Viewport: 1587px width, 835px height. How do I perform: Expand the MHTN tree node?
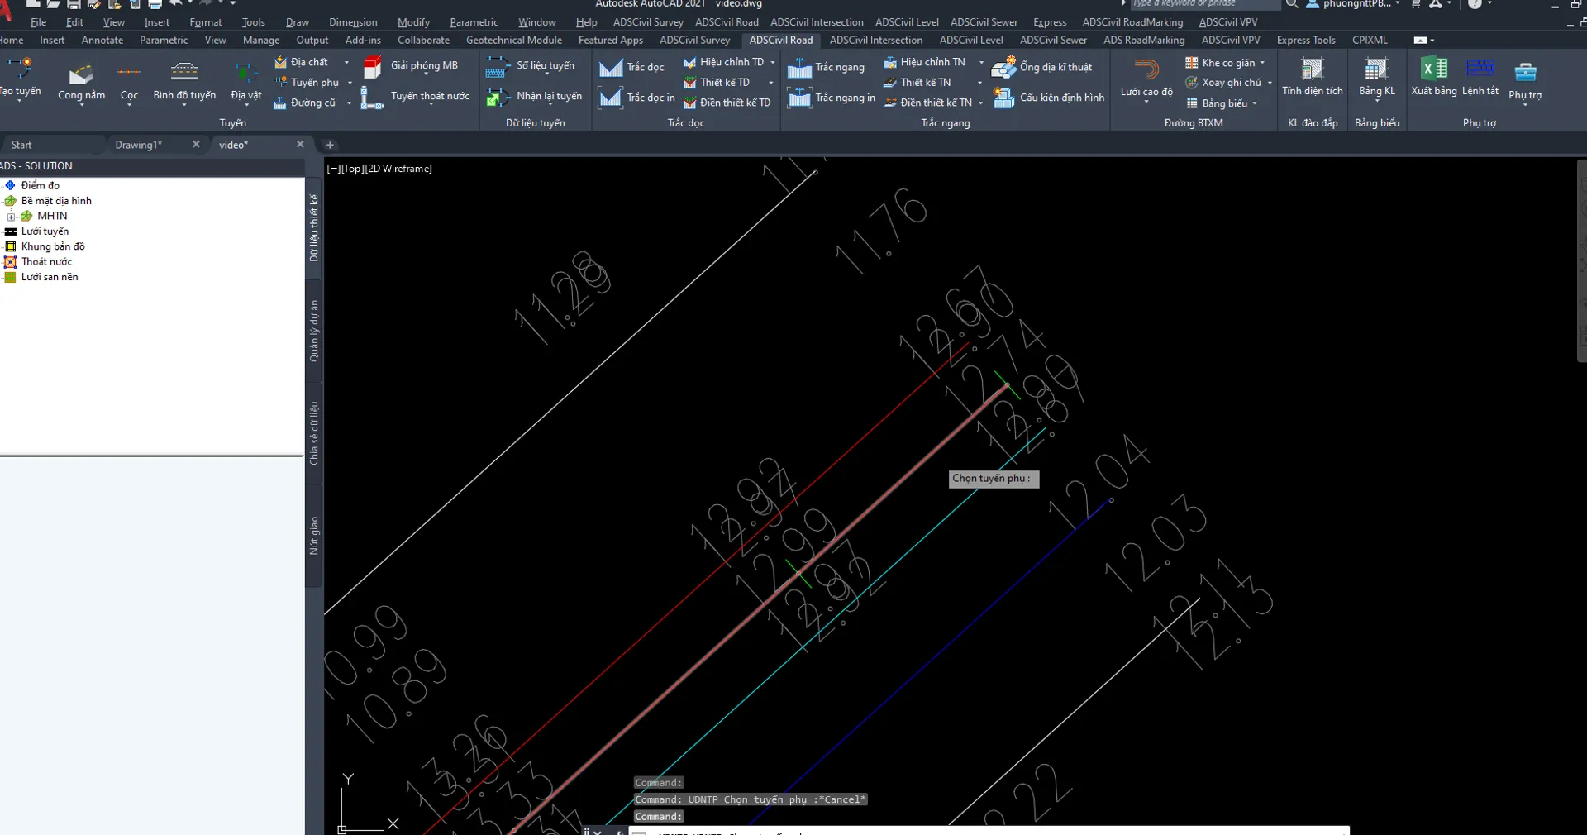pos(12,217)
